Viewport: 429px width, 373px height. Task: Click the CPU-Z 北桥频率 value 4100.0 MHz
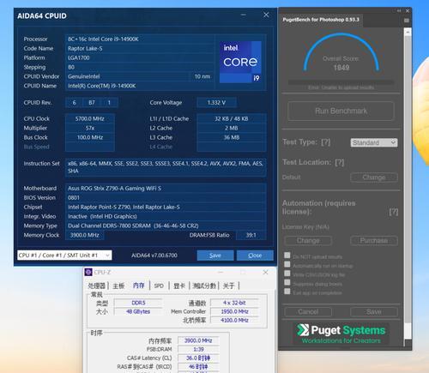tap(234, 320)
